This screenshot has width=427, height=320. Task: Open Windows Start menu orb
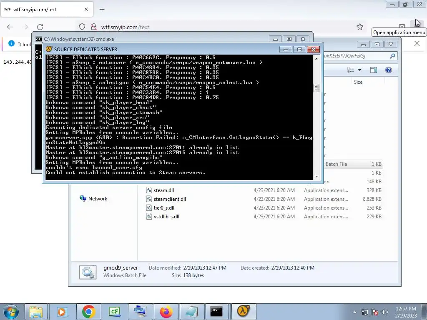pos(11,312)
